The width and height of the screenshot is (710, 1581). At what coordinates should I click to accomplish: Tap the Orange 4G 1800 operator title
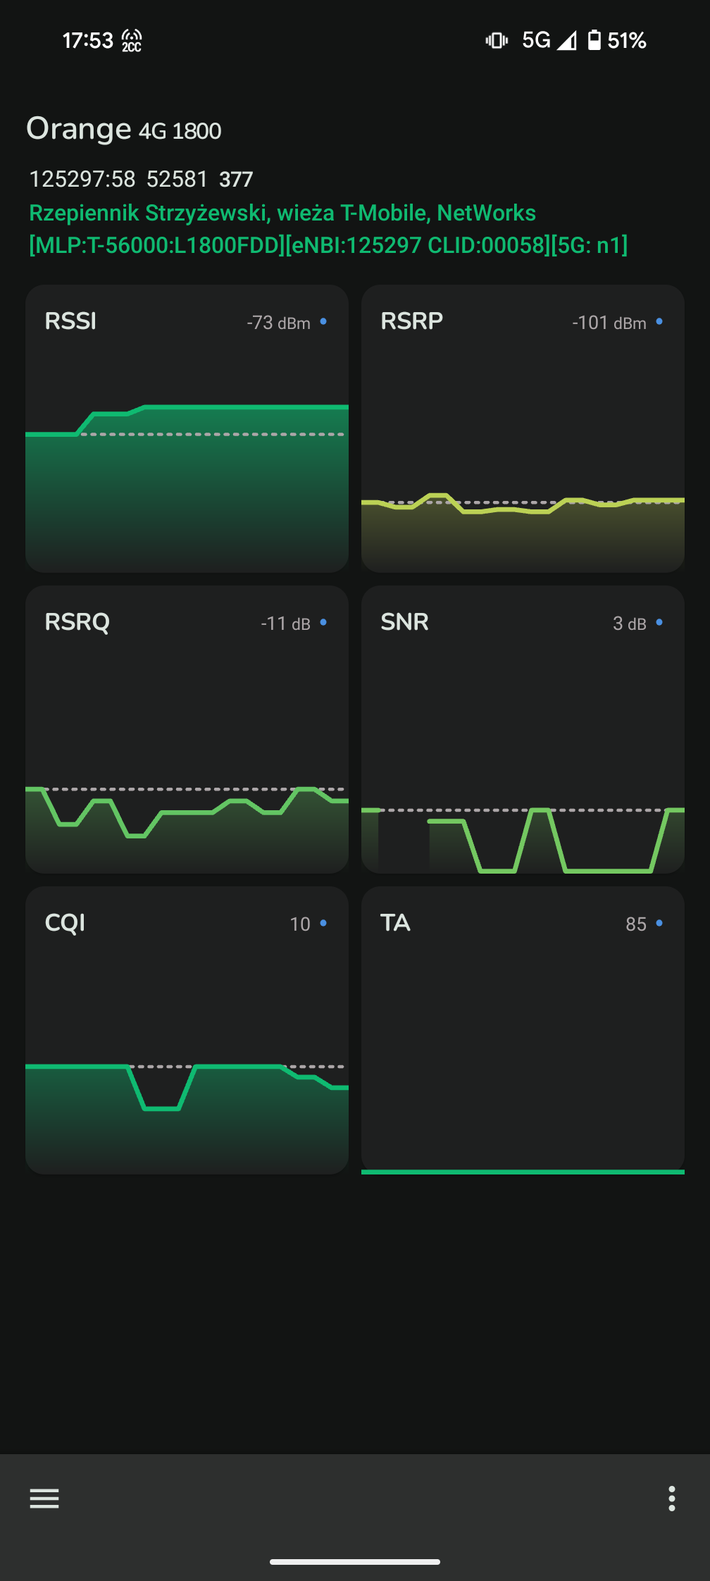click(124, 129)
